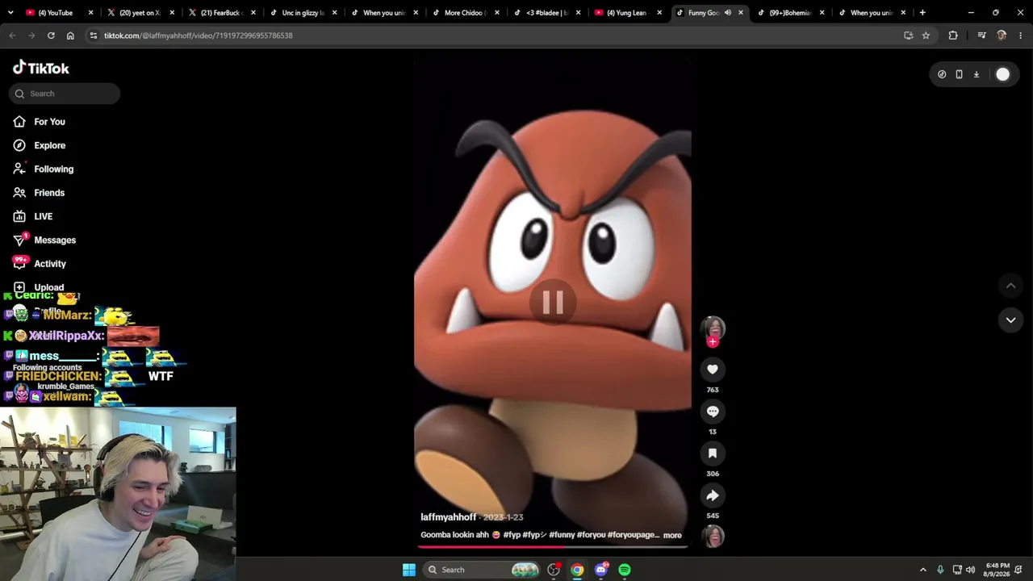Install the app from the address bar

[909, 36]
